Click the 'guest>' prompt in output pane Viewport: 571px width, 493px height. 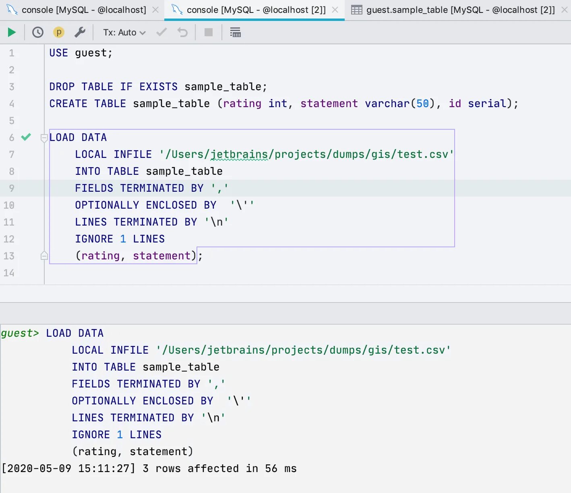point(20,333)
